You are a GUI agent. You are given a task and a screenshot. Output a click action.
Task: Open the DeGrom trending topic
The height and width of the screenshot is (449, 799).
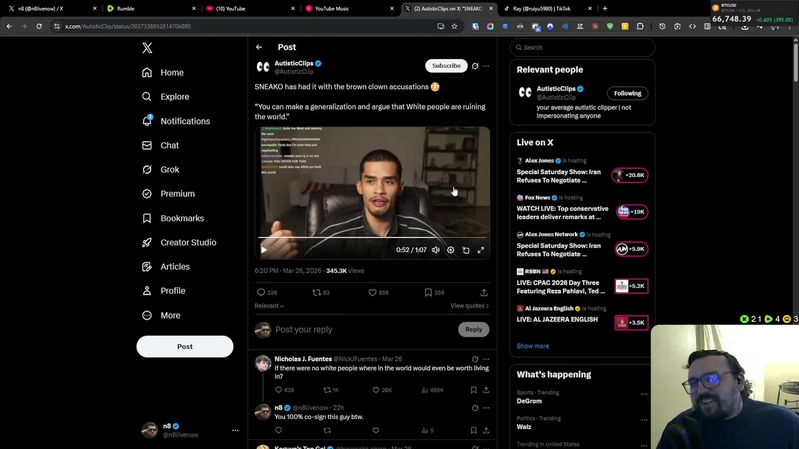pyautogui.click(x=529, y=401)
